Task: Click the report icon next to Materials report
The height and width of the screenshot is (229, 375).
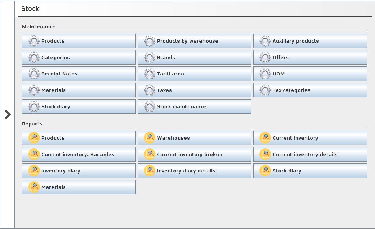Action: coord(34,187)
